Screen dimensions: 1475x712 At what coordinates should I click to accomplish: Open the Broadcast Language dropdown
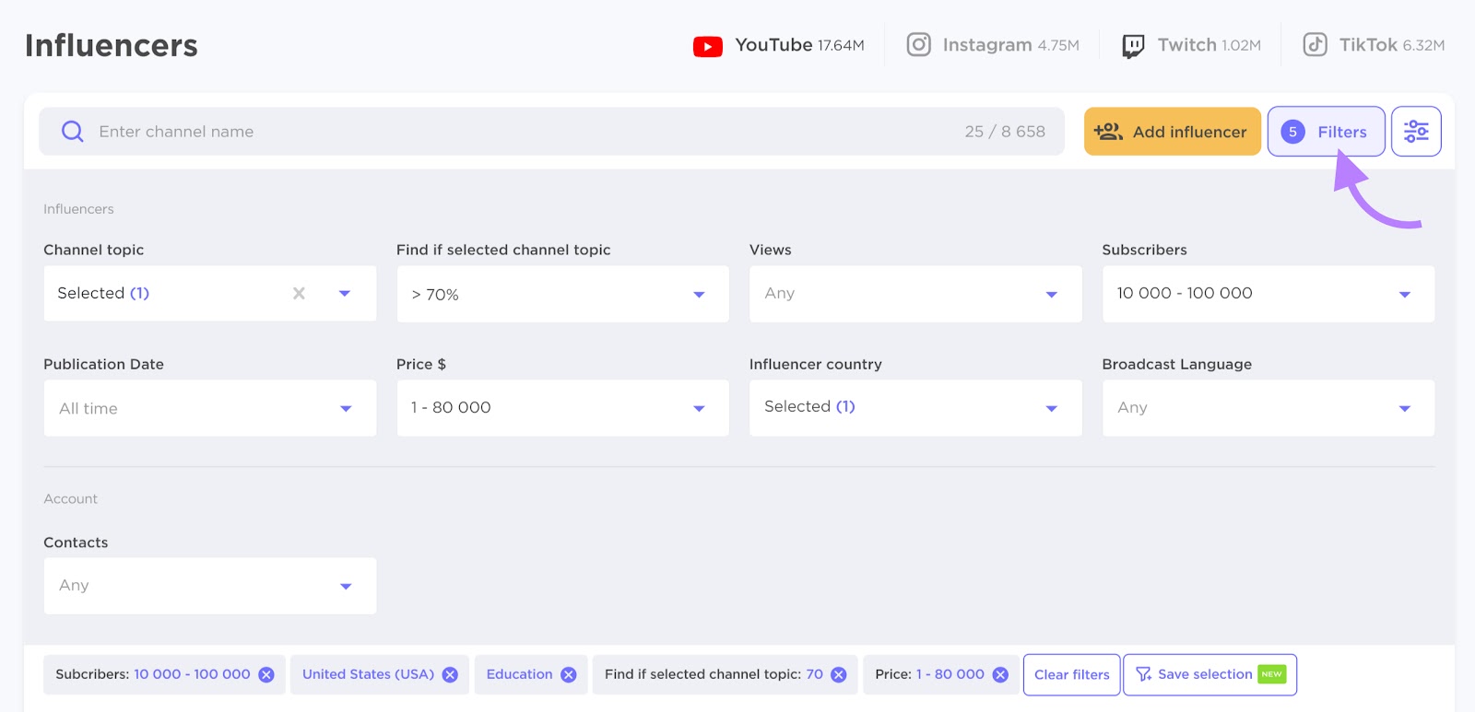(x=1268, y=408)
